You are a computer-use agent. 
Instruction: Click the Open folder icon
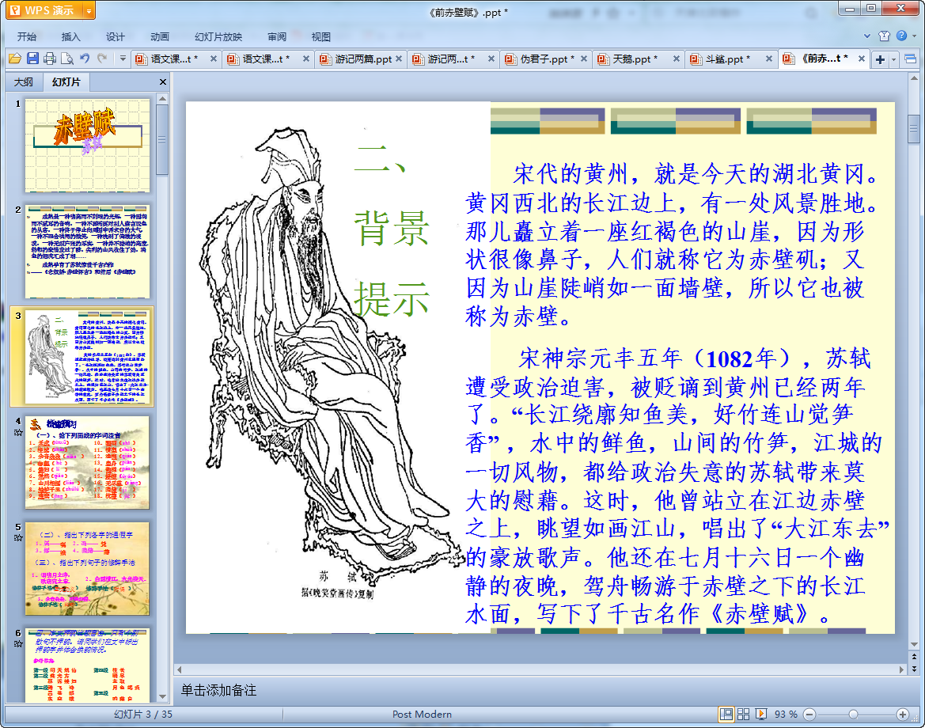click(15, 59)
